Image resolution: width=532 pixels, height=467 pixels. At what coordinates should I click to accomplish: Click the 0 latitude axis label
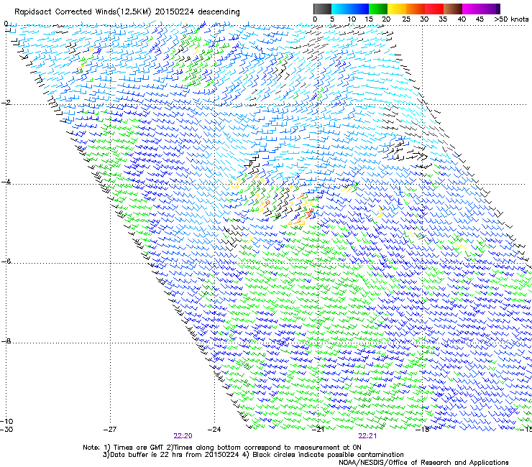click(x=6, y=24)
